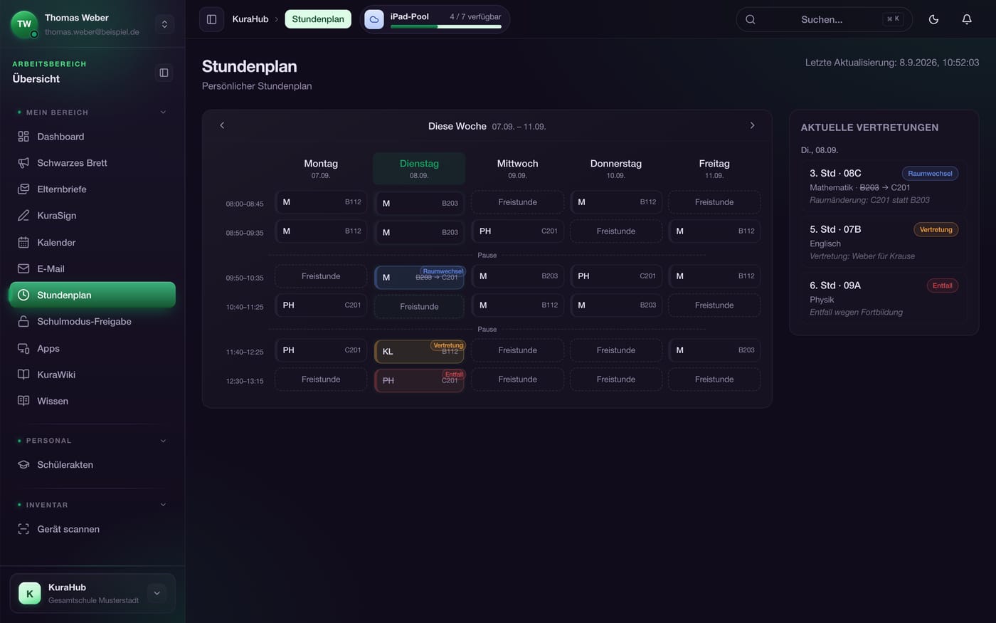Open KuraSign signature tool

pyautogui.click(x=92, y=216)
